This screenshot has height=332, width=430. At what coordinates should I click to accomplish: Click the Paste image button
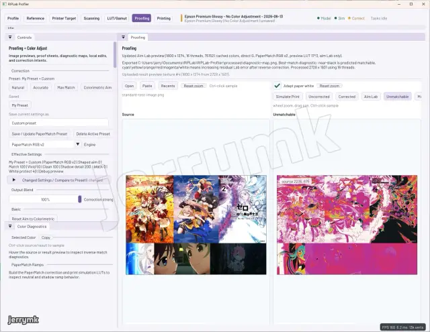click(x=147, y=86)
